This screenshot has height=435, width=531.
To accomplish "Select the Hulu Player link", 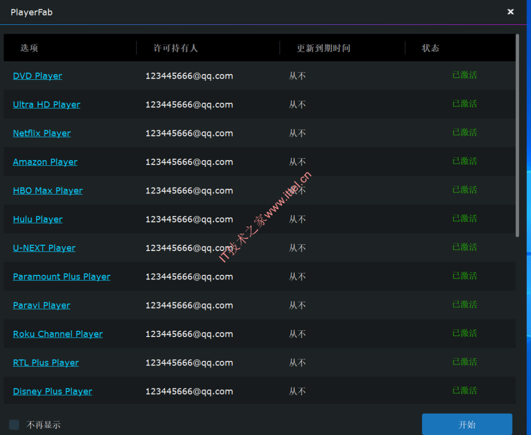I will [x=37, y=219].
